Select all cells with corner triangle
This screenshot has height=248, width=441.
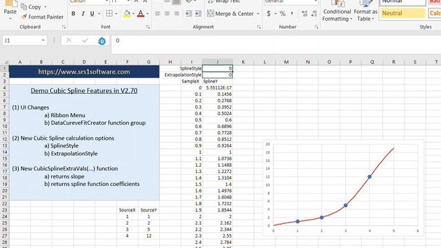5,62
